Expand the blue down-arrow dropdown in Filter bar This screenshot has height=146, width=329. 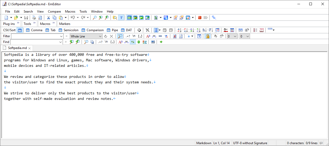click(192, 36)
